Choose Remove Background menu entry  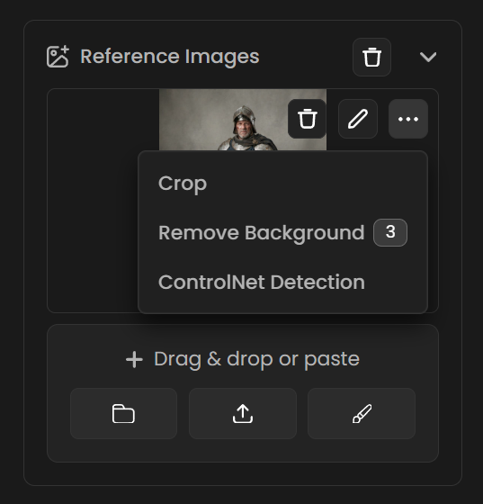tap(282, 233)
